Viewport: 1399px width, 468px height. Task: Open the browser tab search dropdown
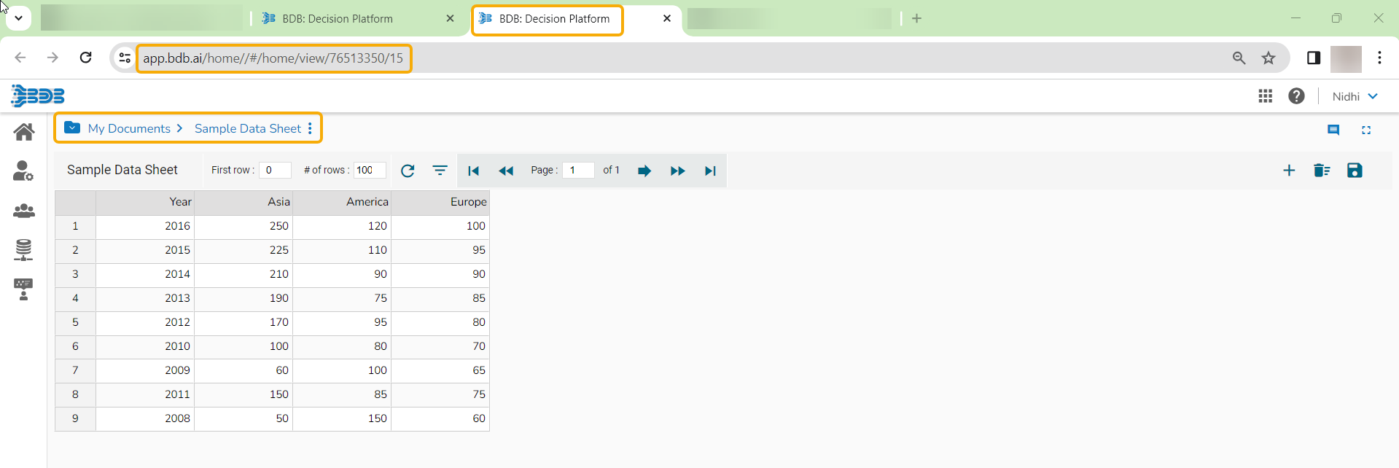click(19, 18)
